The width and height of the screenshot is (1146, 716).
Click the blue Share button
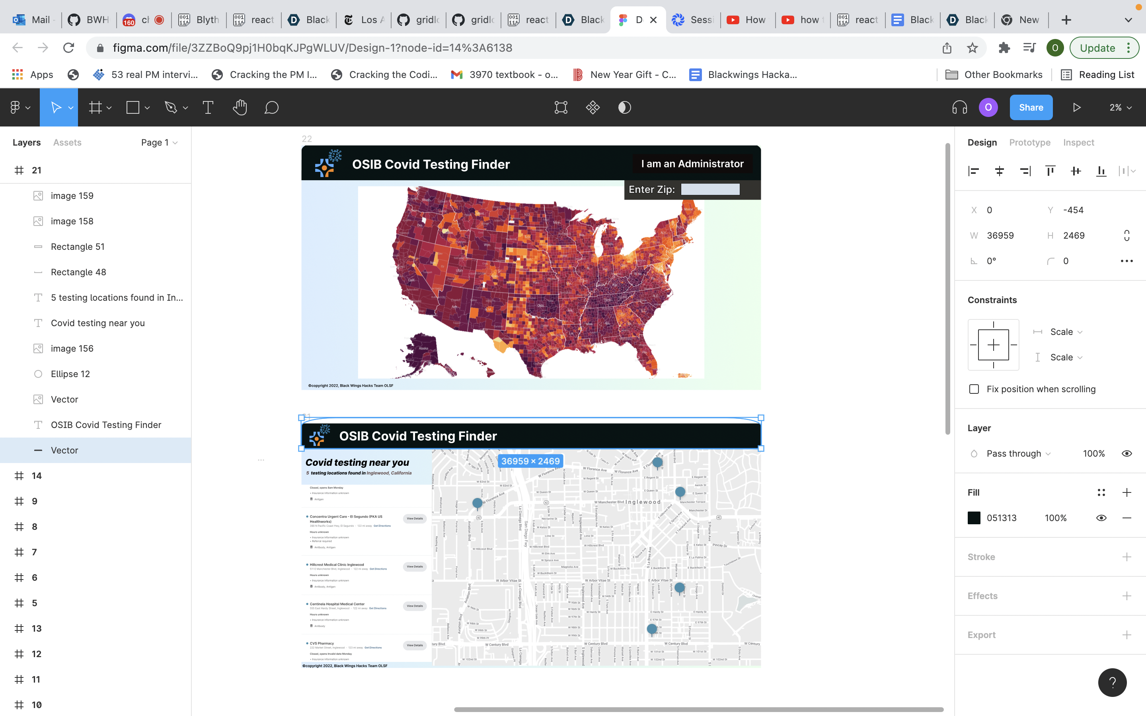click(1031, 107)
